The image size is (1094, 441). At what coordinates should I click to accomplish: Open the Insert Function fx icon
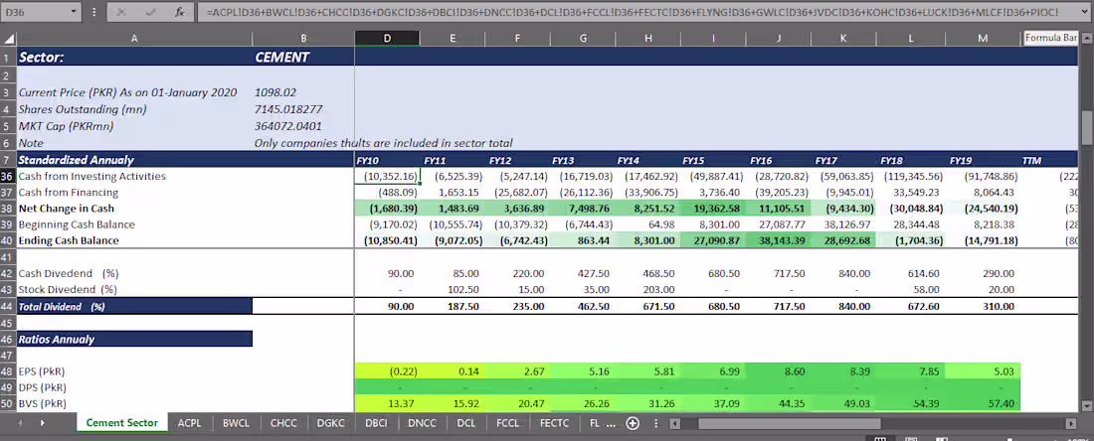coord(179,12)
